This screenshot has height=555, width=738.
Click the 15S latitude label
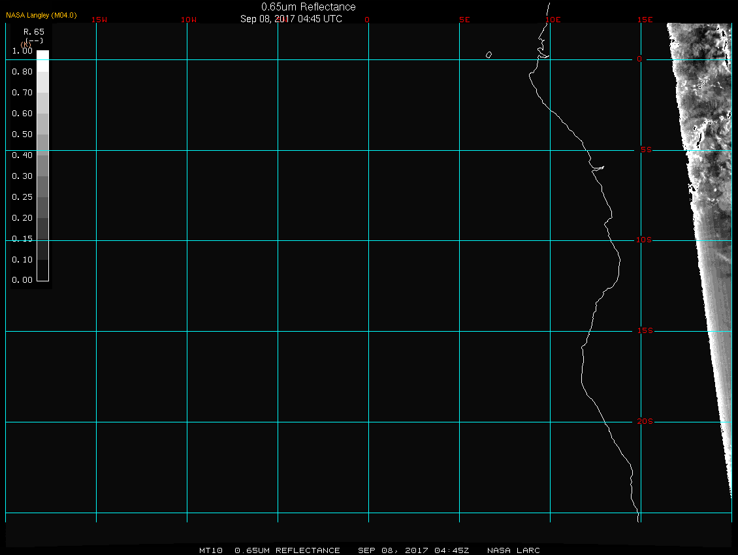point(645,331)
